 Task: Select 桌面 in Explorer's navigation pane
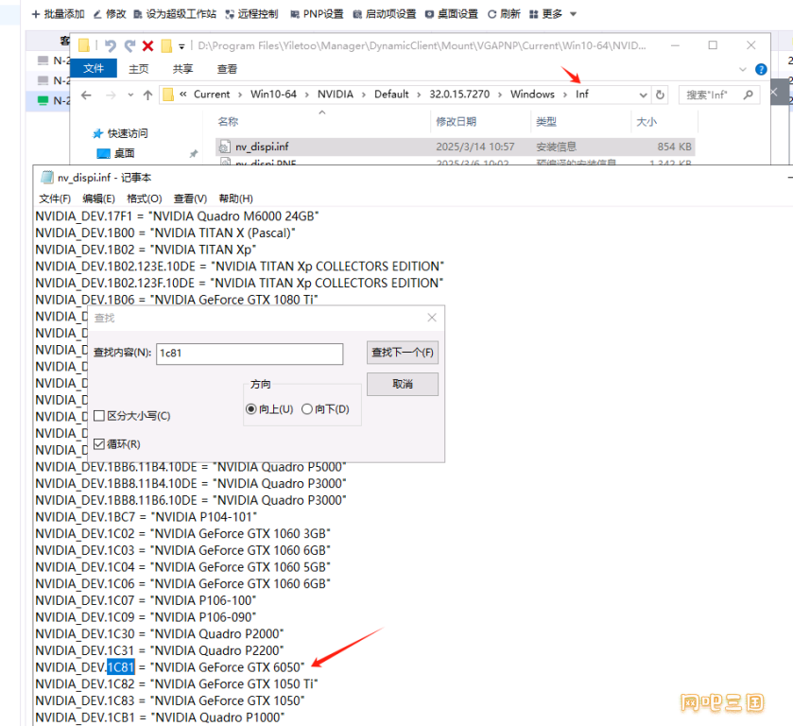pos(115,153)
